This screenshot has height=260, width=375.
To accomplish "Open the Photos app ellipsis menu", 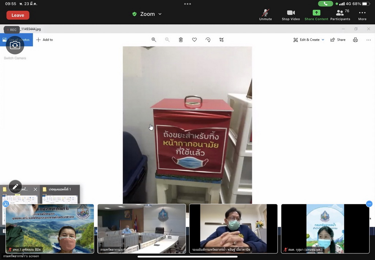I will pos(368,40).
